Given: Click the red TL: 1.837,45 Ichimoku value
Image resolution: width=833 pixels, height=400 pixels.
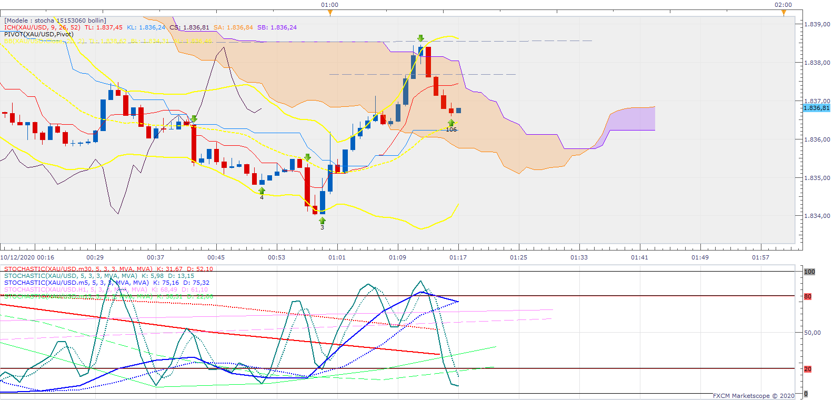Looking at the screenshot, I should (104, 27).
